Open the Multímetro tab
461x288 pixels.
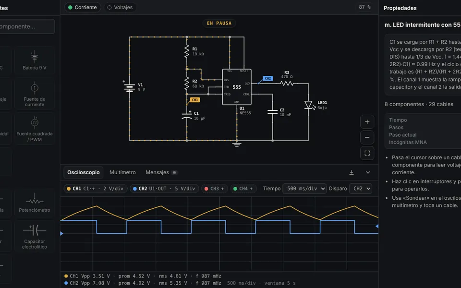(x=122, y=172)
